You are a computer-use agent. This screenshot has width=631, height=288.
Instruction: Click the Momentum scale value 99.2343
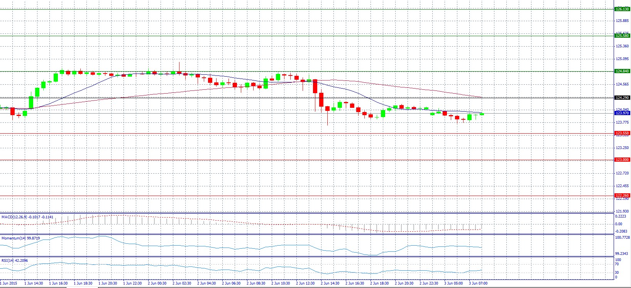click(621, 254)
